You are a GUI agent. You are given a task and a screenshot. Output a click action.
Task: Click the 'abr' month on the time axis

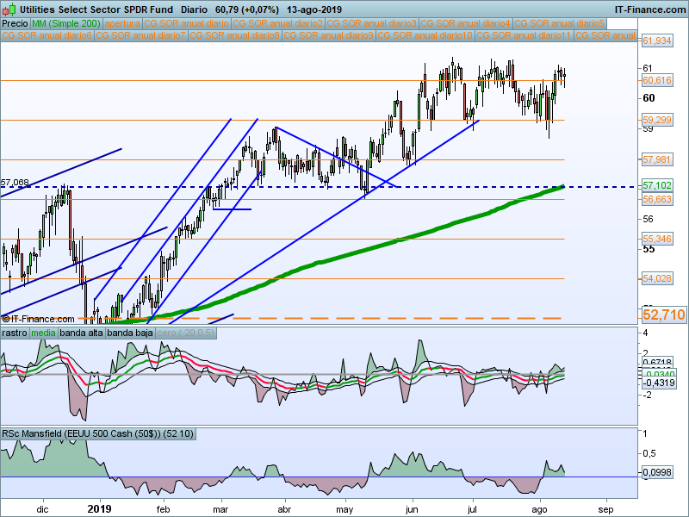tap(285, 510)
